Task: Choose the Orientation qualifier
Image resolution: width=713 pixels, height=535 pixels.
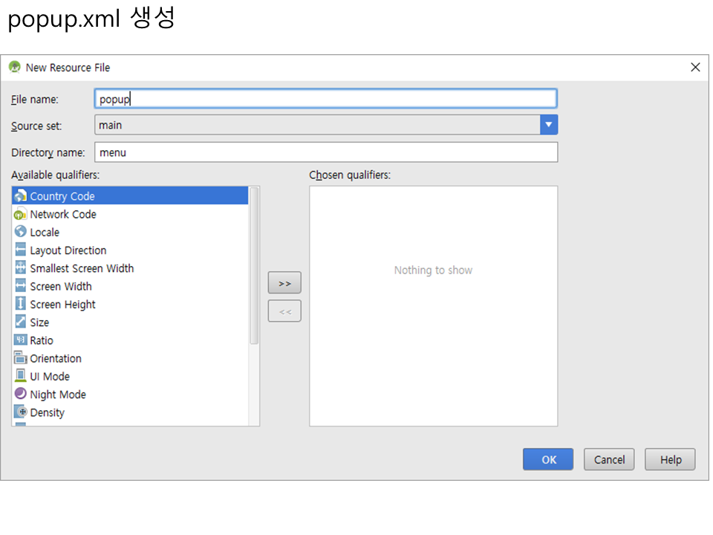Action: (56, 358)
